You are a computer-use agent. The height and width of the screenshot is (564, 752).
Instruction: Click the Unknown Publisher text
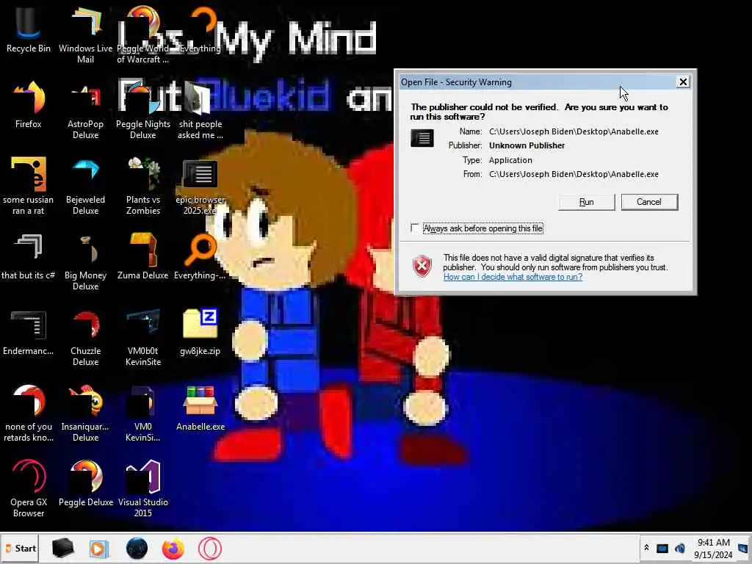tap(527, 145)
